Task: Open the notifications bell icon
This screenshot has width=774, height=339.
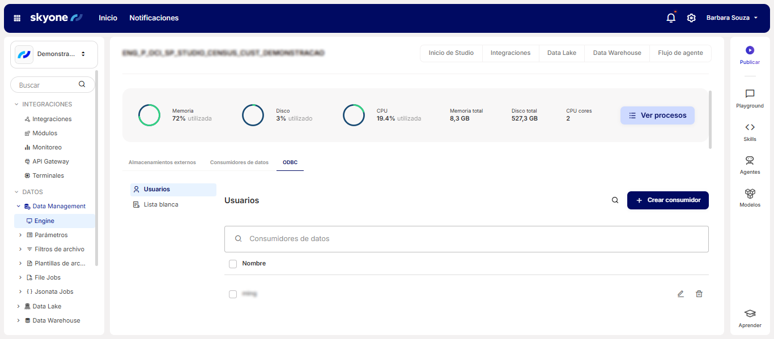Action: coord(671,18)
